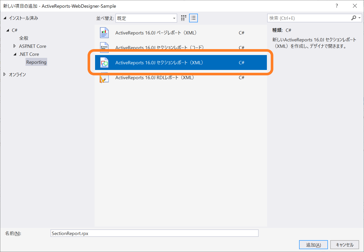Image resolution: width=364 pixels, height=252 pixels.
Task: Click the 追加(A) button
Action: pyautogui.click(x=314, y=245)
